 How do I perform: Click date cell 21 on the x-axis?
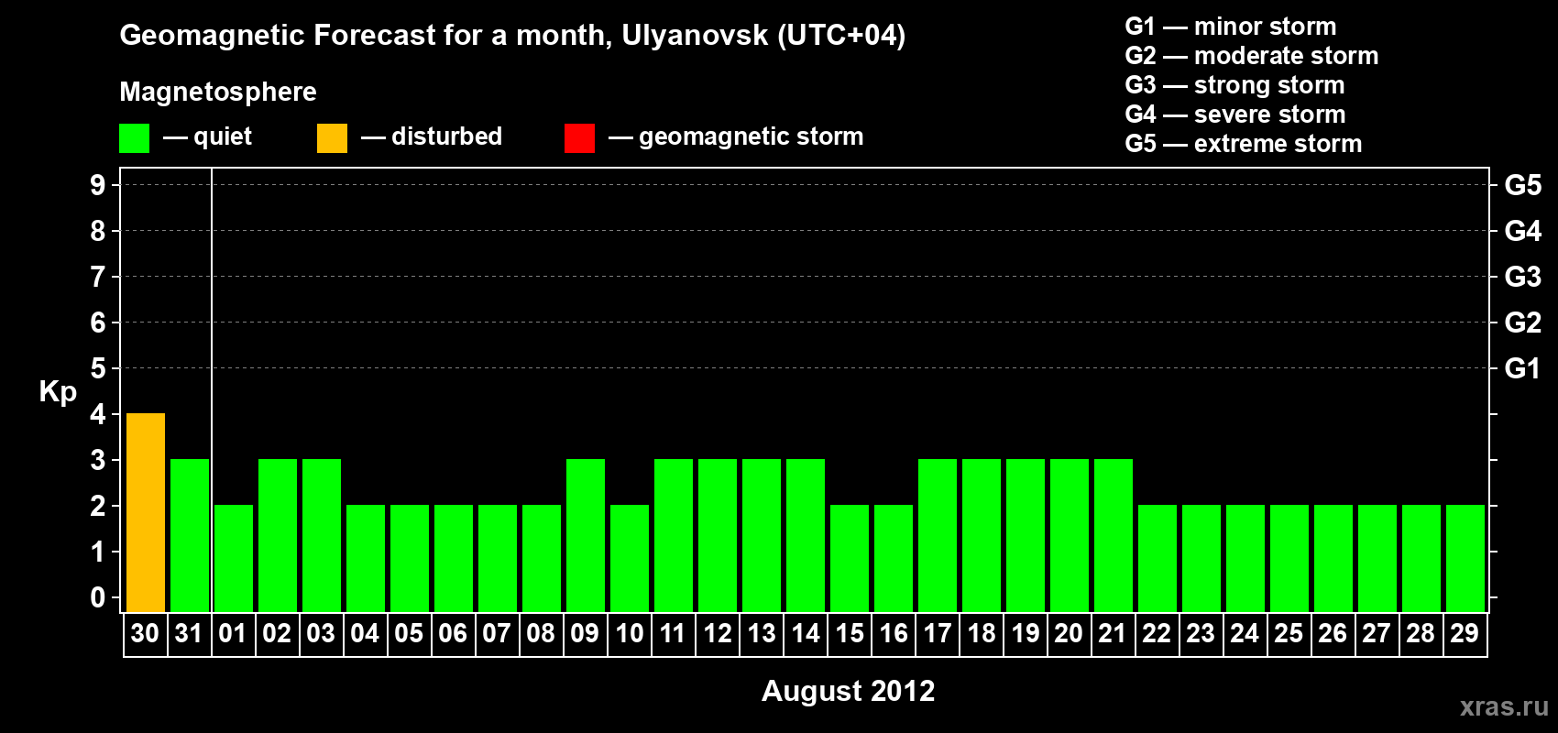pyautogui.click(x=1113, y=633)
